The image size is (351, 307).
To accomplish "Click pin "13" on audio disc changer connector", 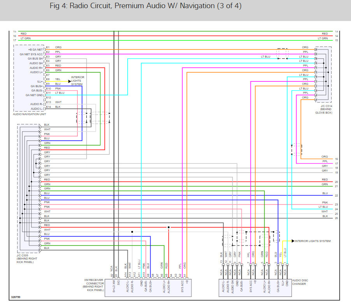I will (221, 261).
